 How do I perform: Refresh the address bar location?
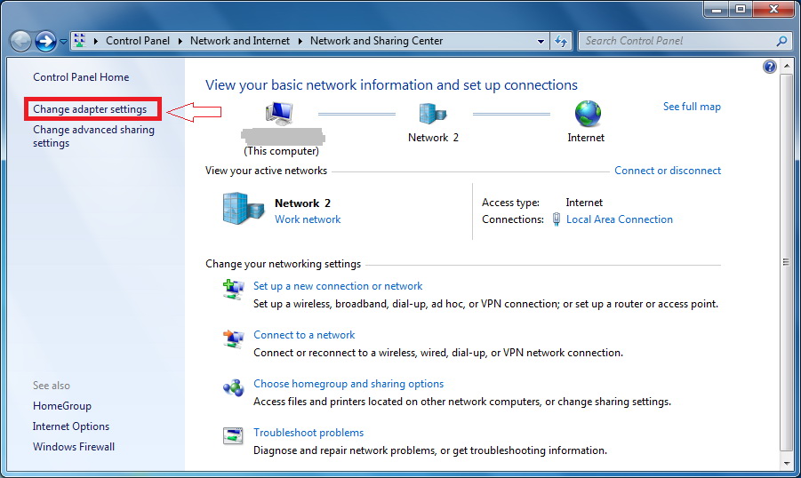click(x=561, y=41)
